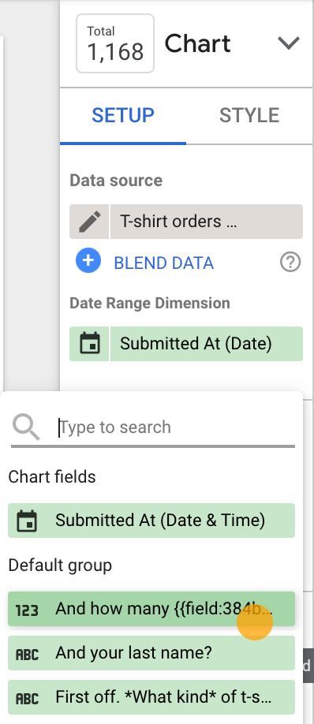Click the blue plus Blend Data icon

[88, 260]
